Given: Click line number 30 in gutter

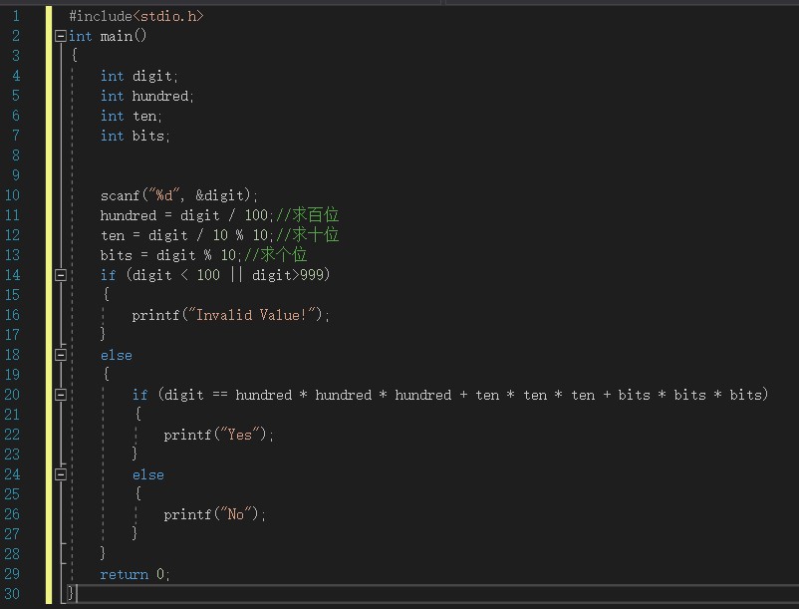Looking at the screenshot, I should pyautogui.click(x=12, y=594).
